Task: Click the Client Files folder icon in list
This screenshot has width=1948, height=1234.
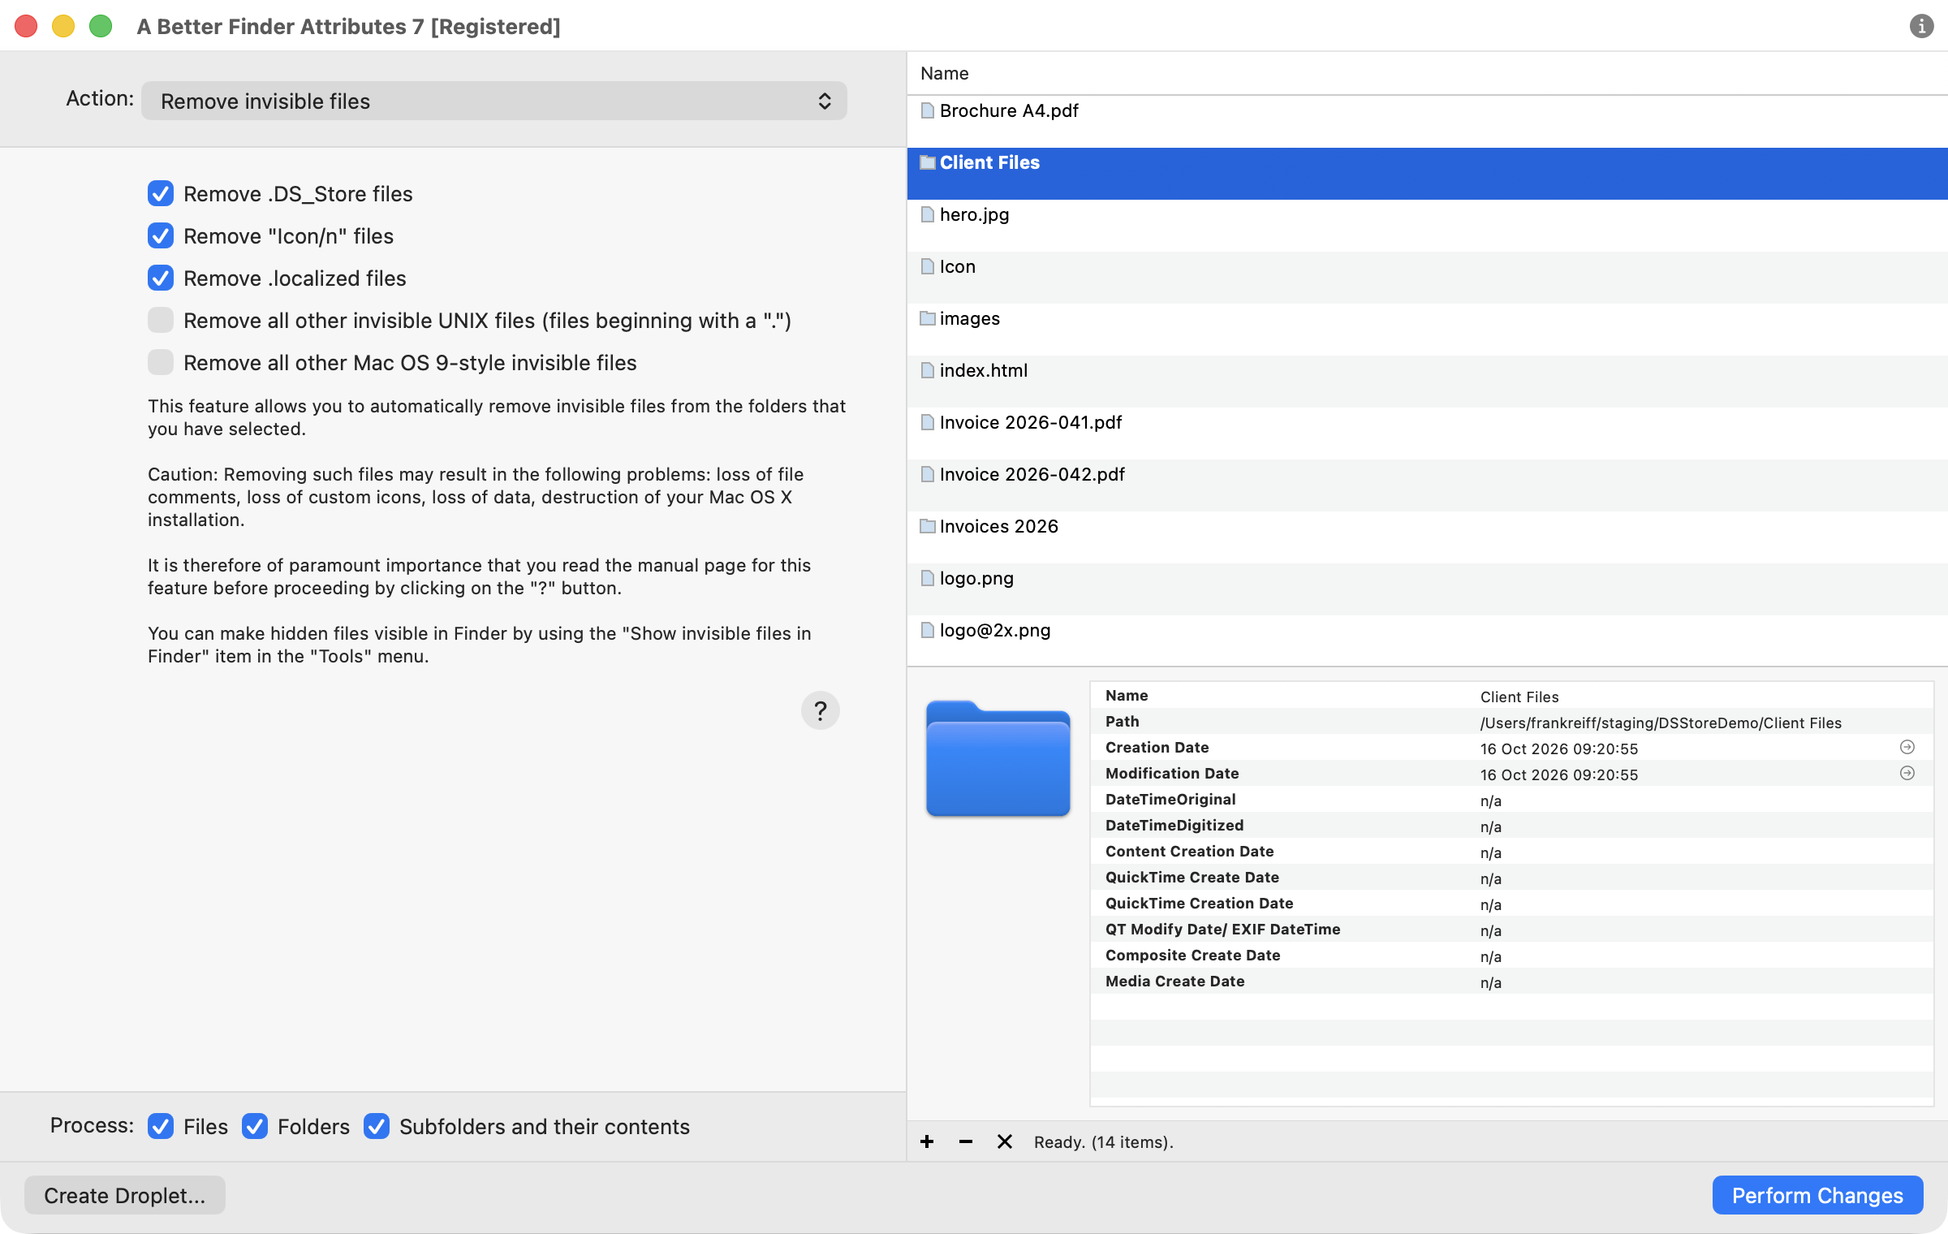Action: [x=928, y=162]
